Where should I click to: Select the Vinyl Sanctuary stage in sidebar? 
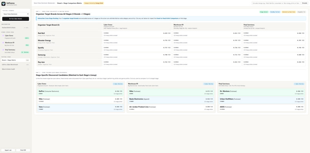(16, 51)
